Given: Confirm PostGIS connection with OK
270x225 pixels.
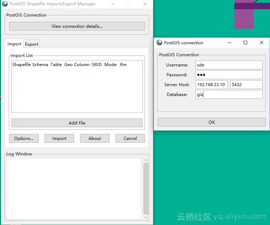Looking at the screenshot, I should pos(212,122).
